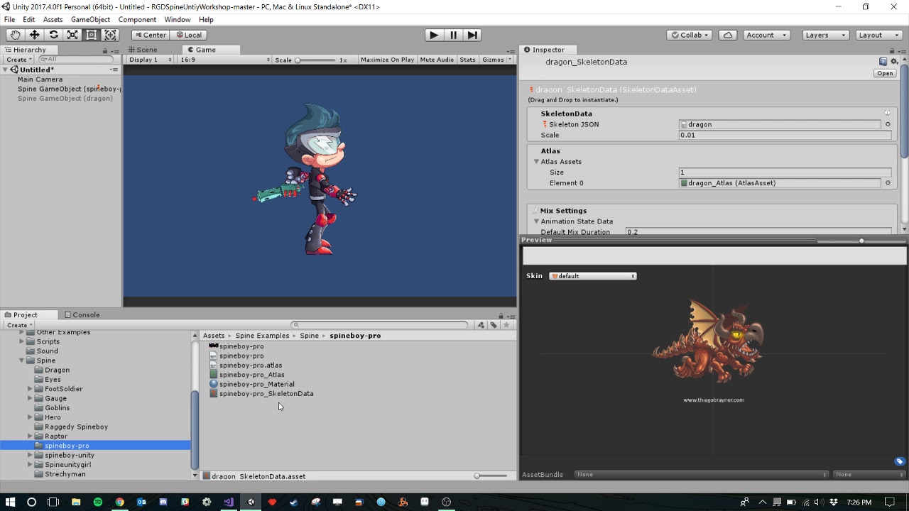The width and height of the screenshot is (909, 511).
Task: Click the Open button in Inspector
Action: click(x=885, y=73)
